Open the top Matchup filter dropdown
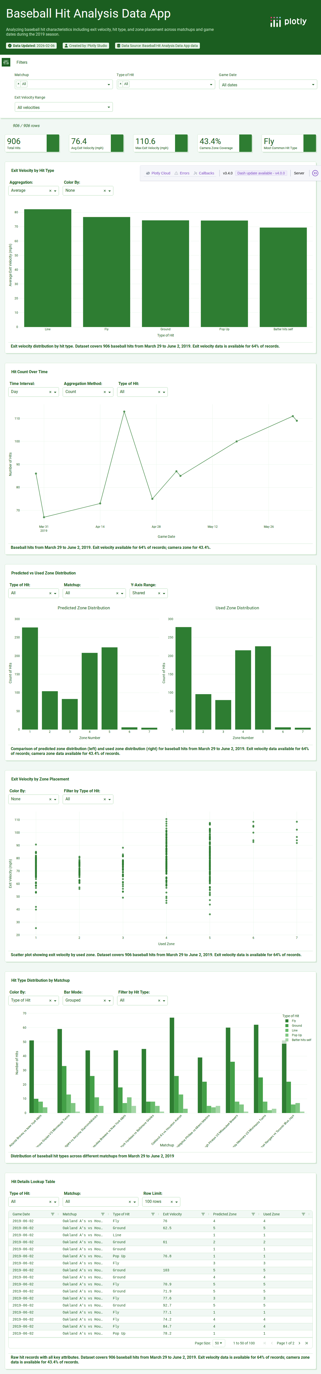 point(63,84)
